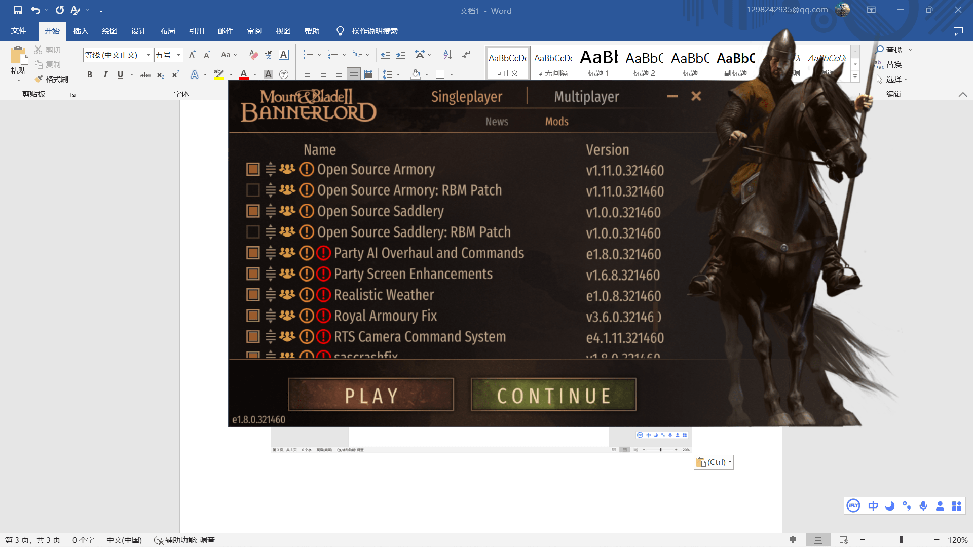
Task: Expand the Change Case dropdown
Action: [236, 55]
